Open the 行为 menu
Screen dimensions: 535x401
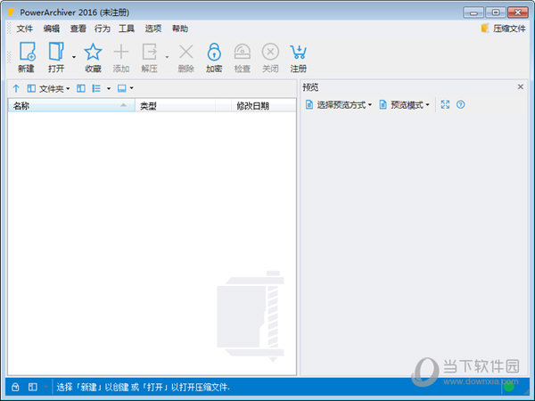tap(103, 29)
